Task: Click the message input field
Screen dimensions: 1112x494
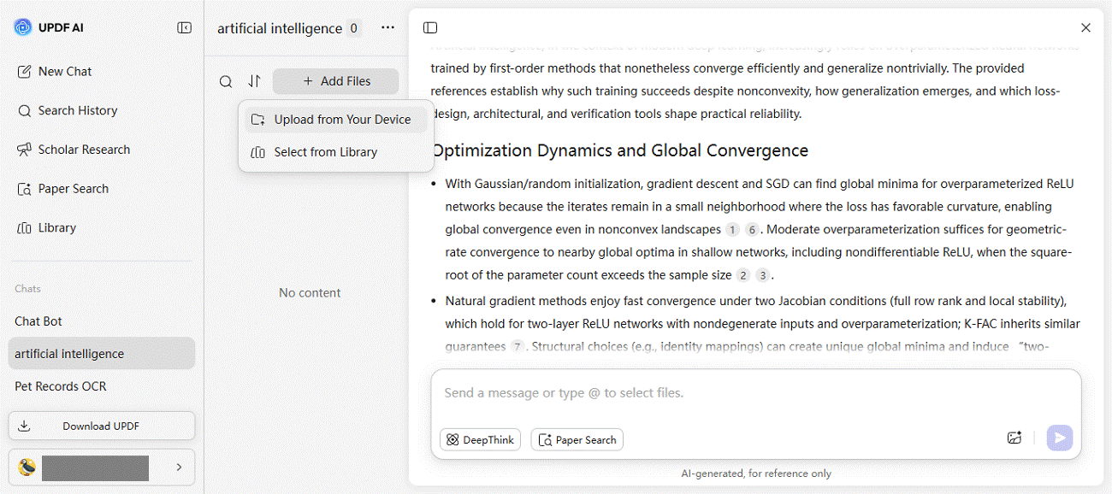Action: [753, 393]
